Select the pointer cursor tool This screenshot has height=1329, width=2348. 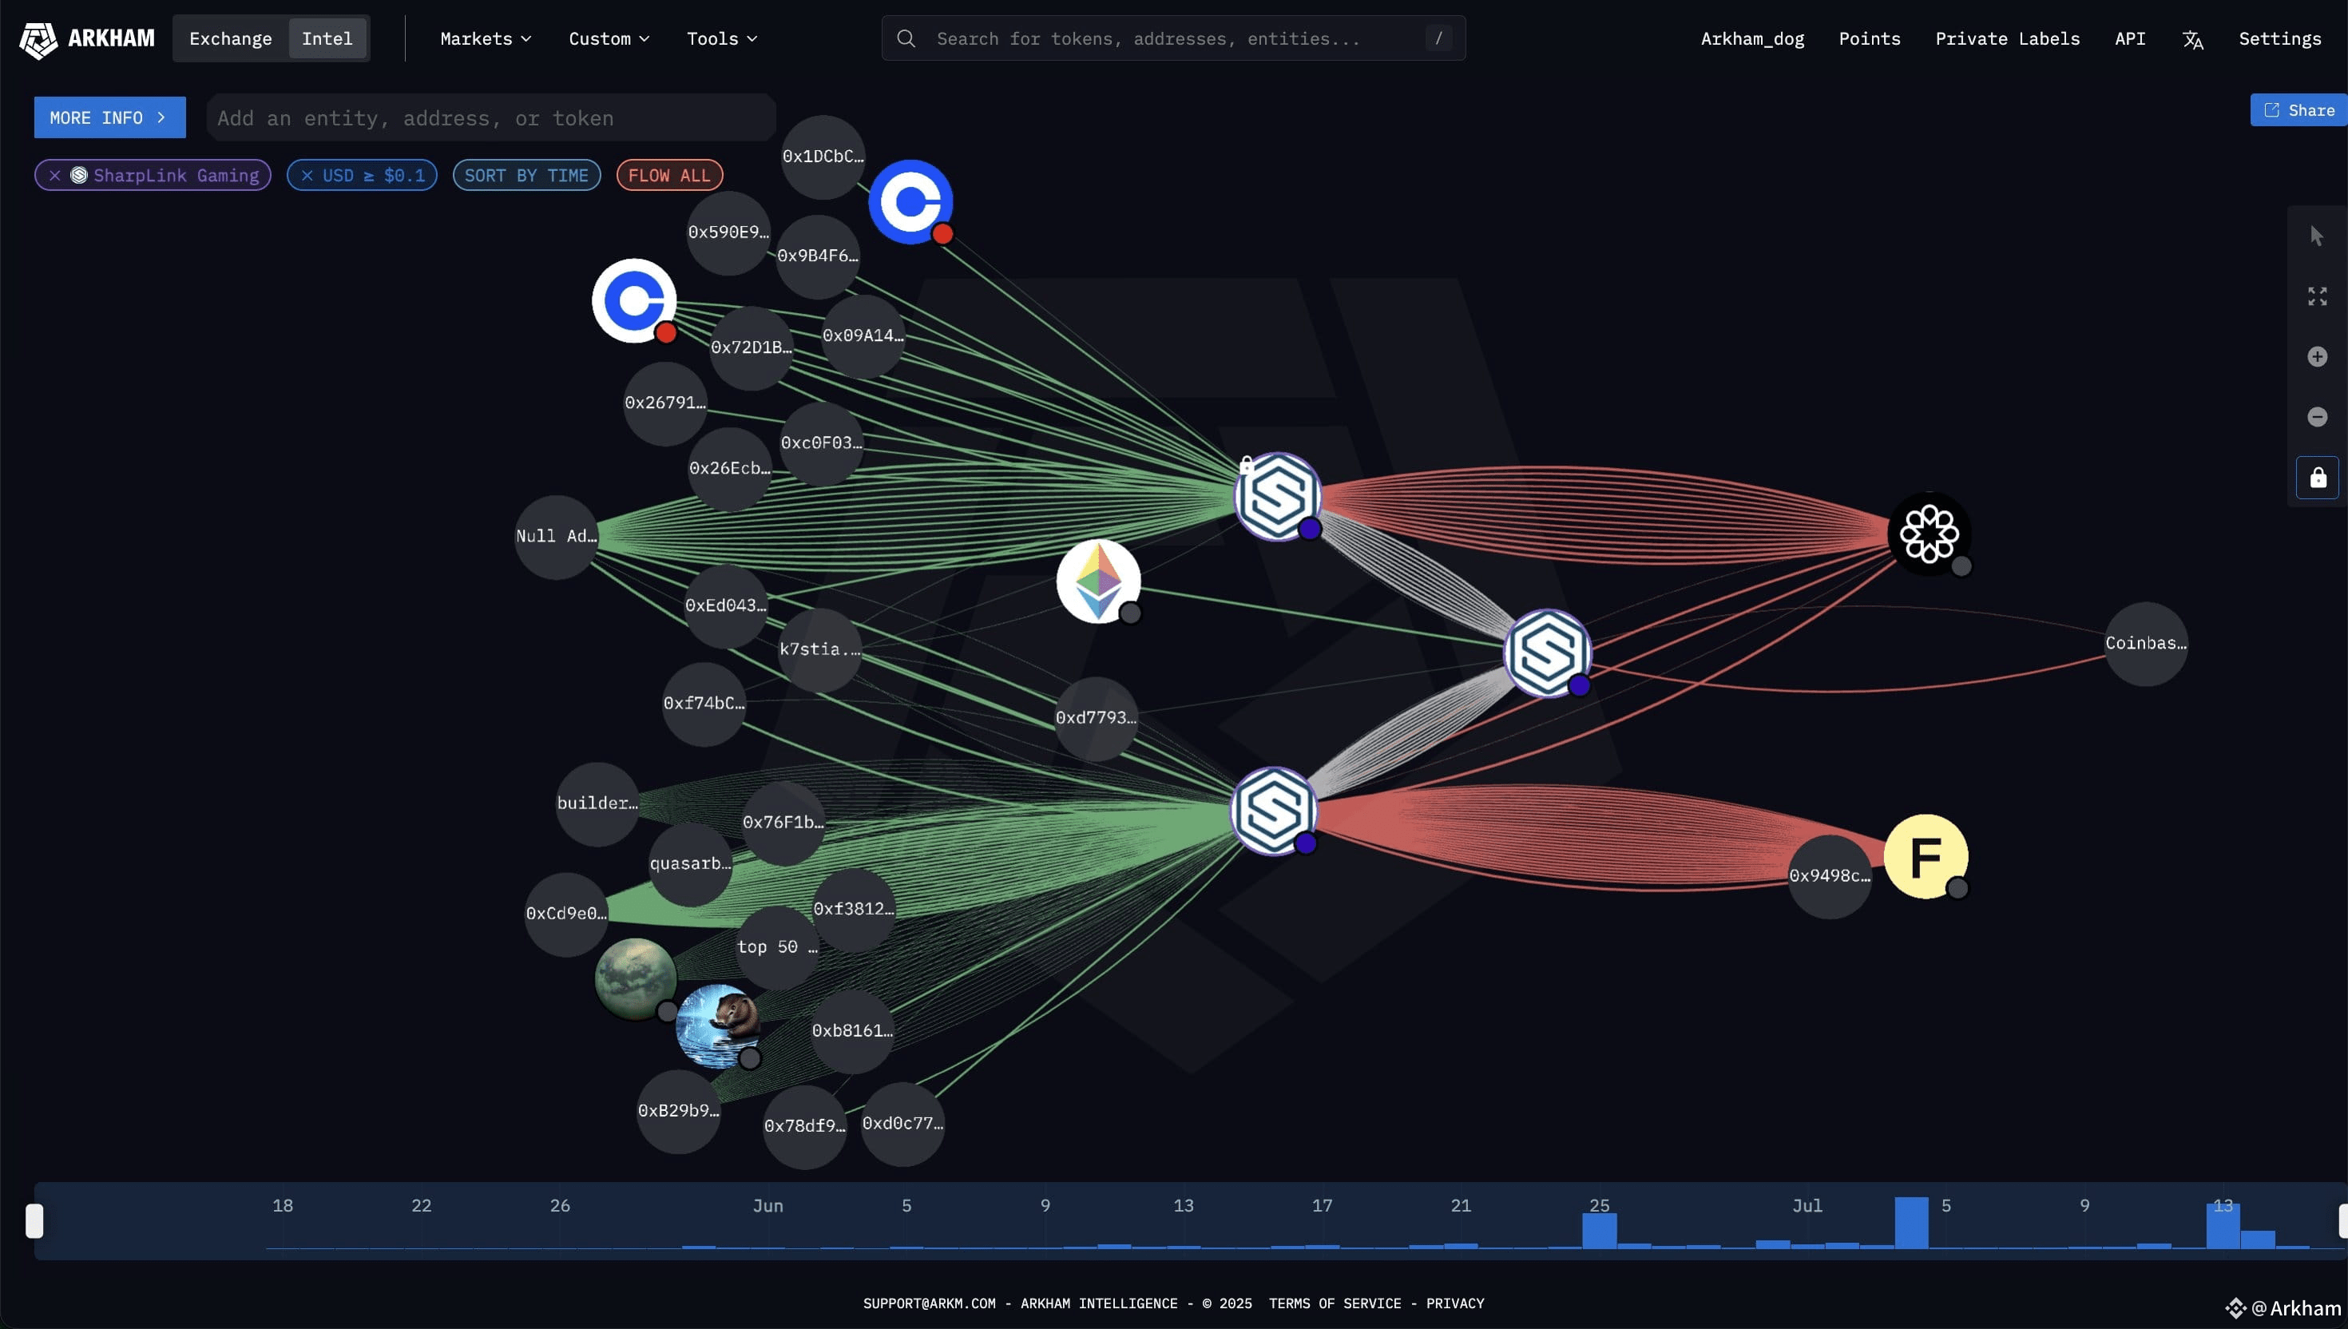pyautogui.click(x=2317, y=236)
